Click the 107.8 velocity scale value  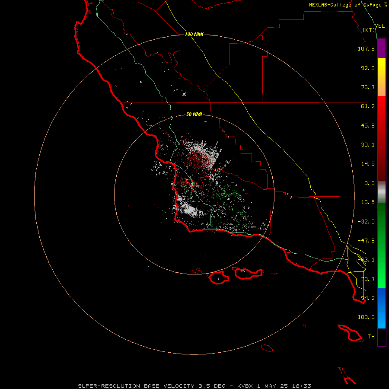(x=366, y=48)
